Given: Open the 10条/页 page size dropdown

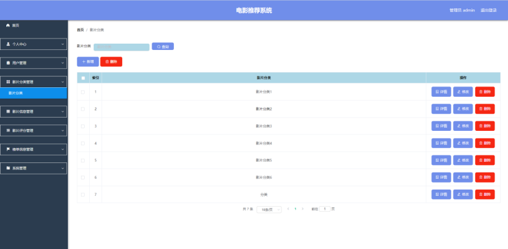Looking at the screenshot, I should click(x=269, y=209).
